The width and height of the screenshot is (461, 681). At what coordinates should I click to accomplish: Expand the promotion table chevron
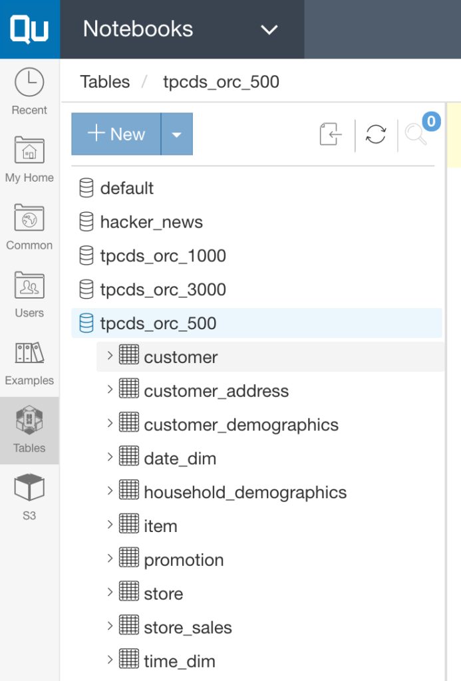pos(110,559)
